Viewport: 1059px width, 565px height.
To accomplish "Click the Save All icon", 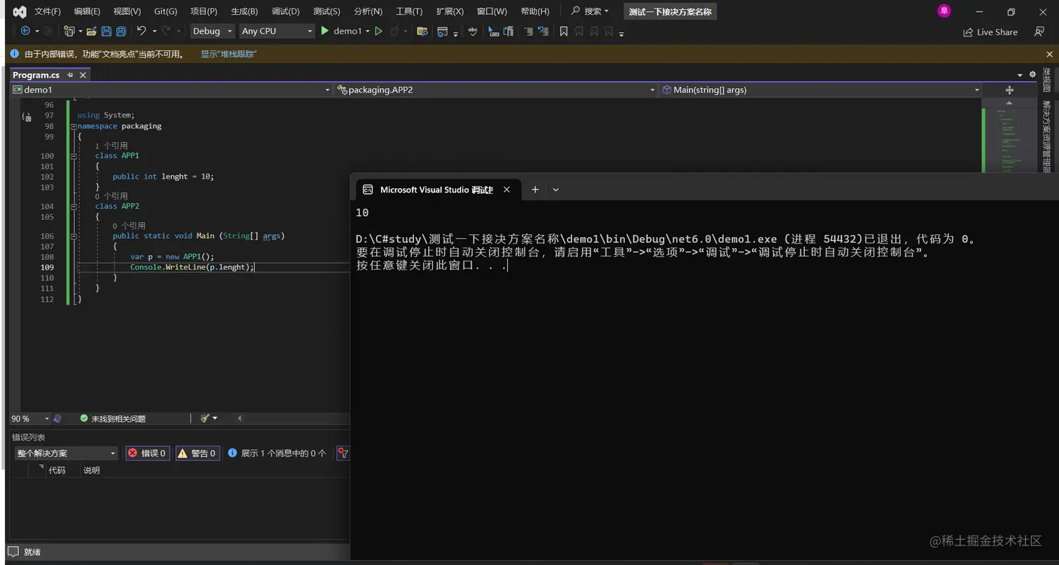I will [x=121, y=31].
